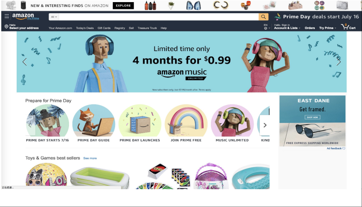Open the shopping cart icon
The image size is (362, 207).
point(346,27)
